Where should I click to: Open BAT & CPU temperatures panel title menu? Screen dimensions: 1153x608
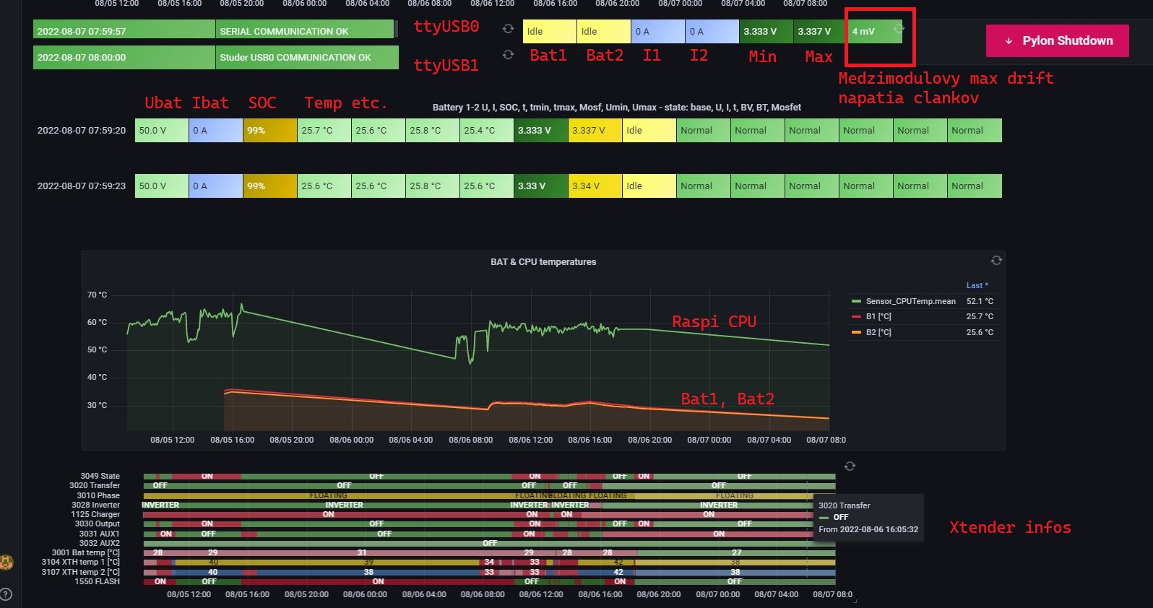click(543, 262)
